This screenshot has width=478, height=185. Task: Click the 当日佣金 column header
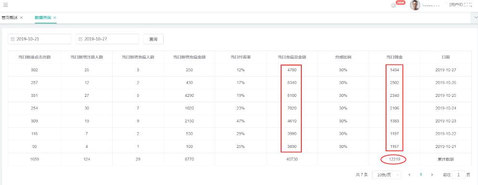click(394, 57)
